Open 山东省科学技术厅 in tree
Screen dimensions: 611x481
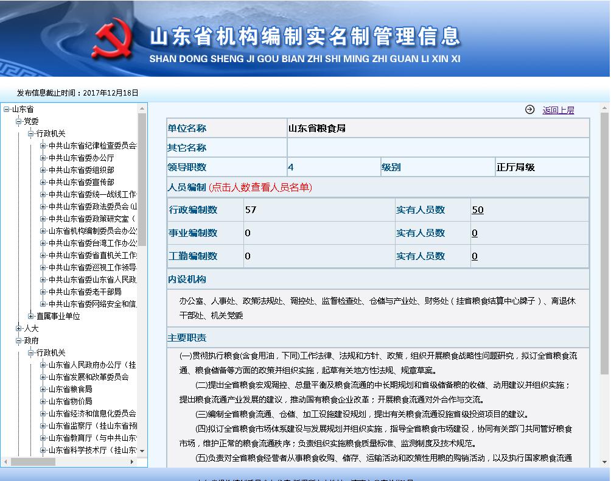93,450
